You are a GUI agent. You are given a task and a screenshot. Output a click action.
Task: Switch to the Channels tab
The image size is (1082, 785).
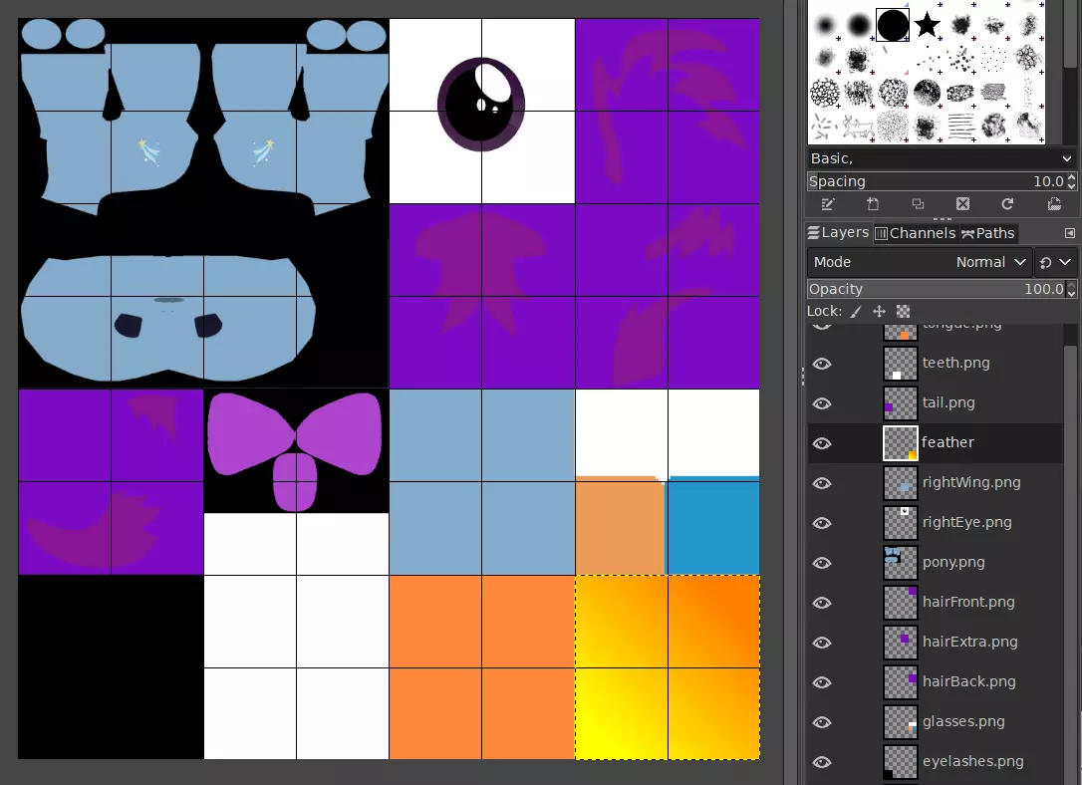[915, 233]
